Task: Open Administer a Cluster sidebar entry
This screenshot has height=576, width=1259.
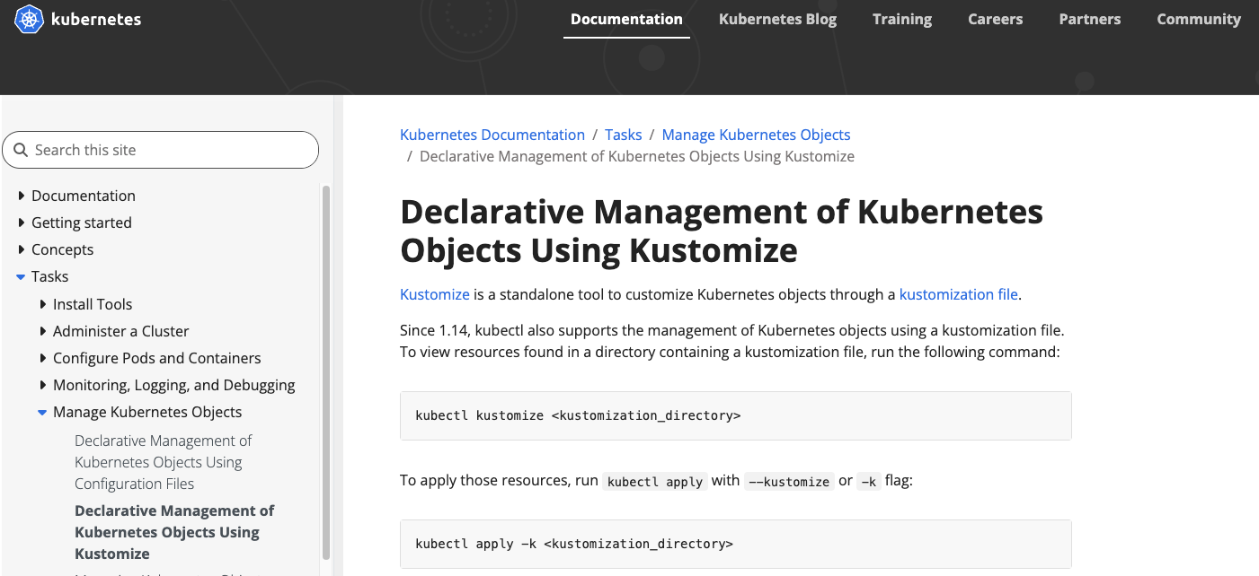Action: point(121,331)
